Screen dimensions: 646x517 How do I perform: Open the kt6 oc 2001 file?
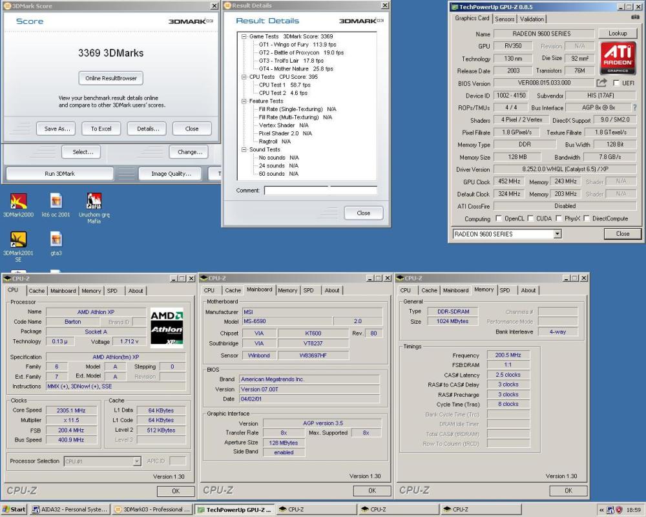click(x=56, y=202)
